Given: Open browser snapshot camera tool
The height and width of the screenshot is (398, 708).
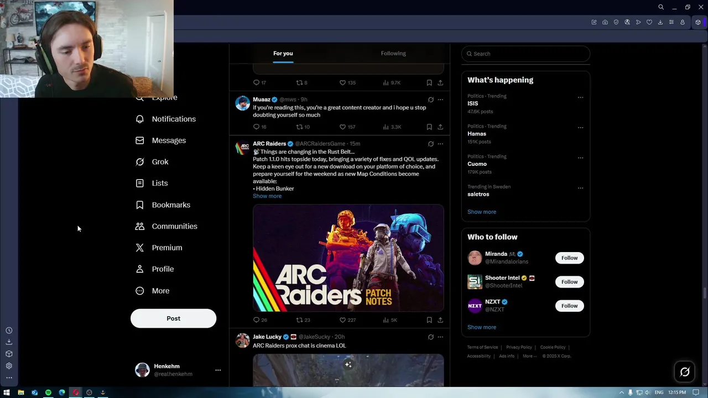Looking at the screenshot, I should (x=605, y=22).
